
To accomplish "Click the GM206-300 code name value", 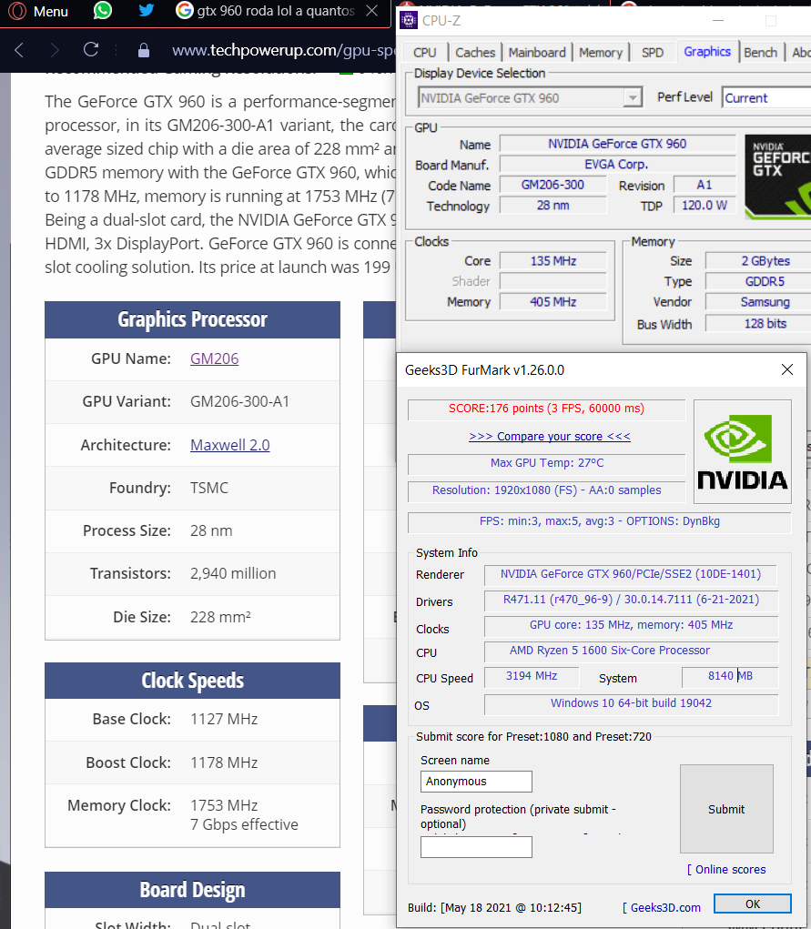I will coord(552,185).
